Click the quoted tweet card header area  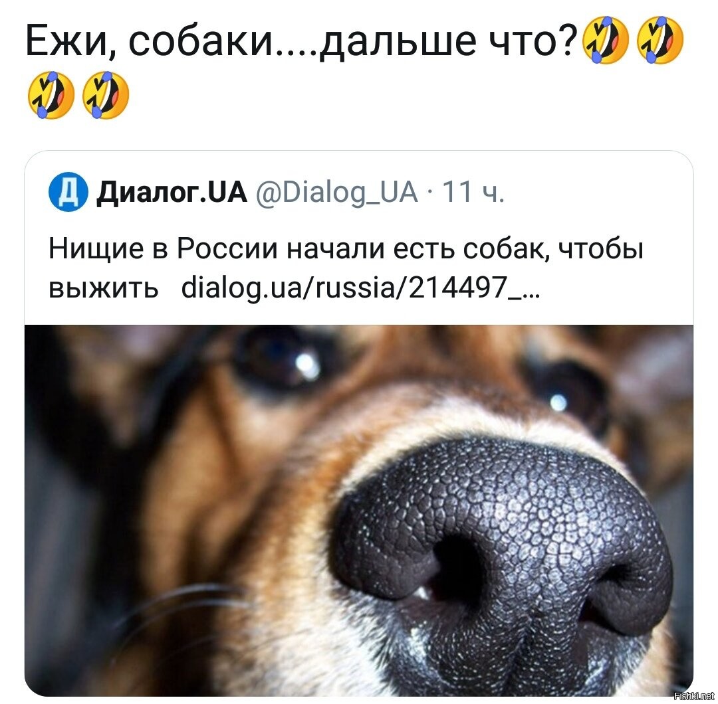(359, 192)
